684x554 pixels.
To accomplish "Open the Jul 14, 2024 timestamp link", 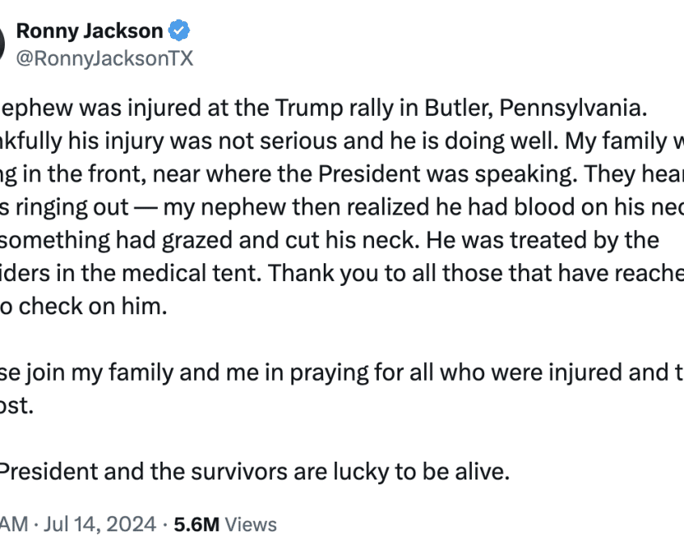I will coord(100,524).
